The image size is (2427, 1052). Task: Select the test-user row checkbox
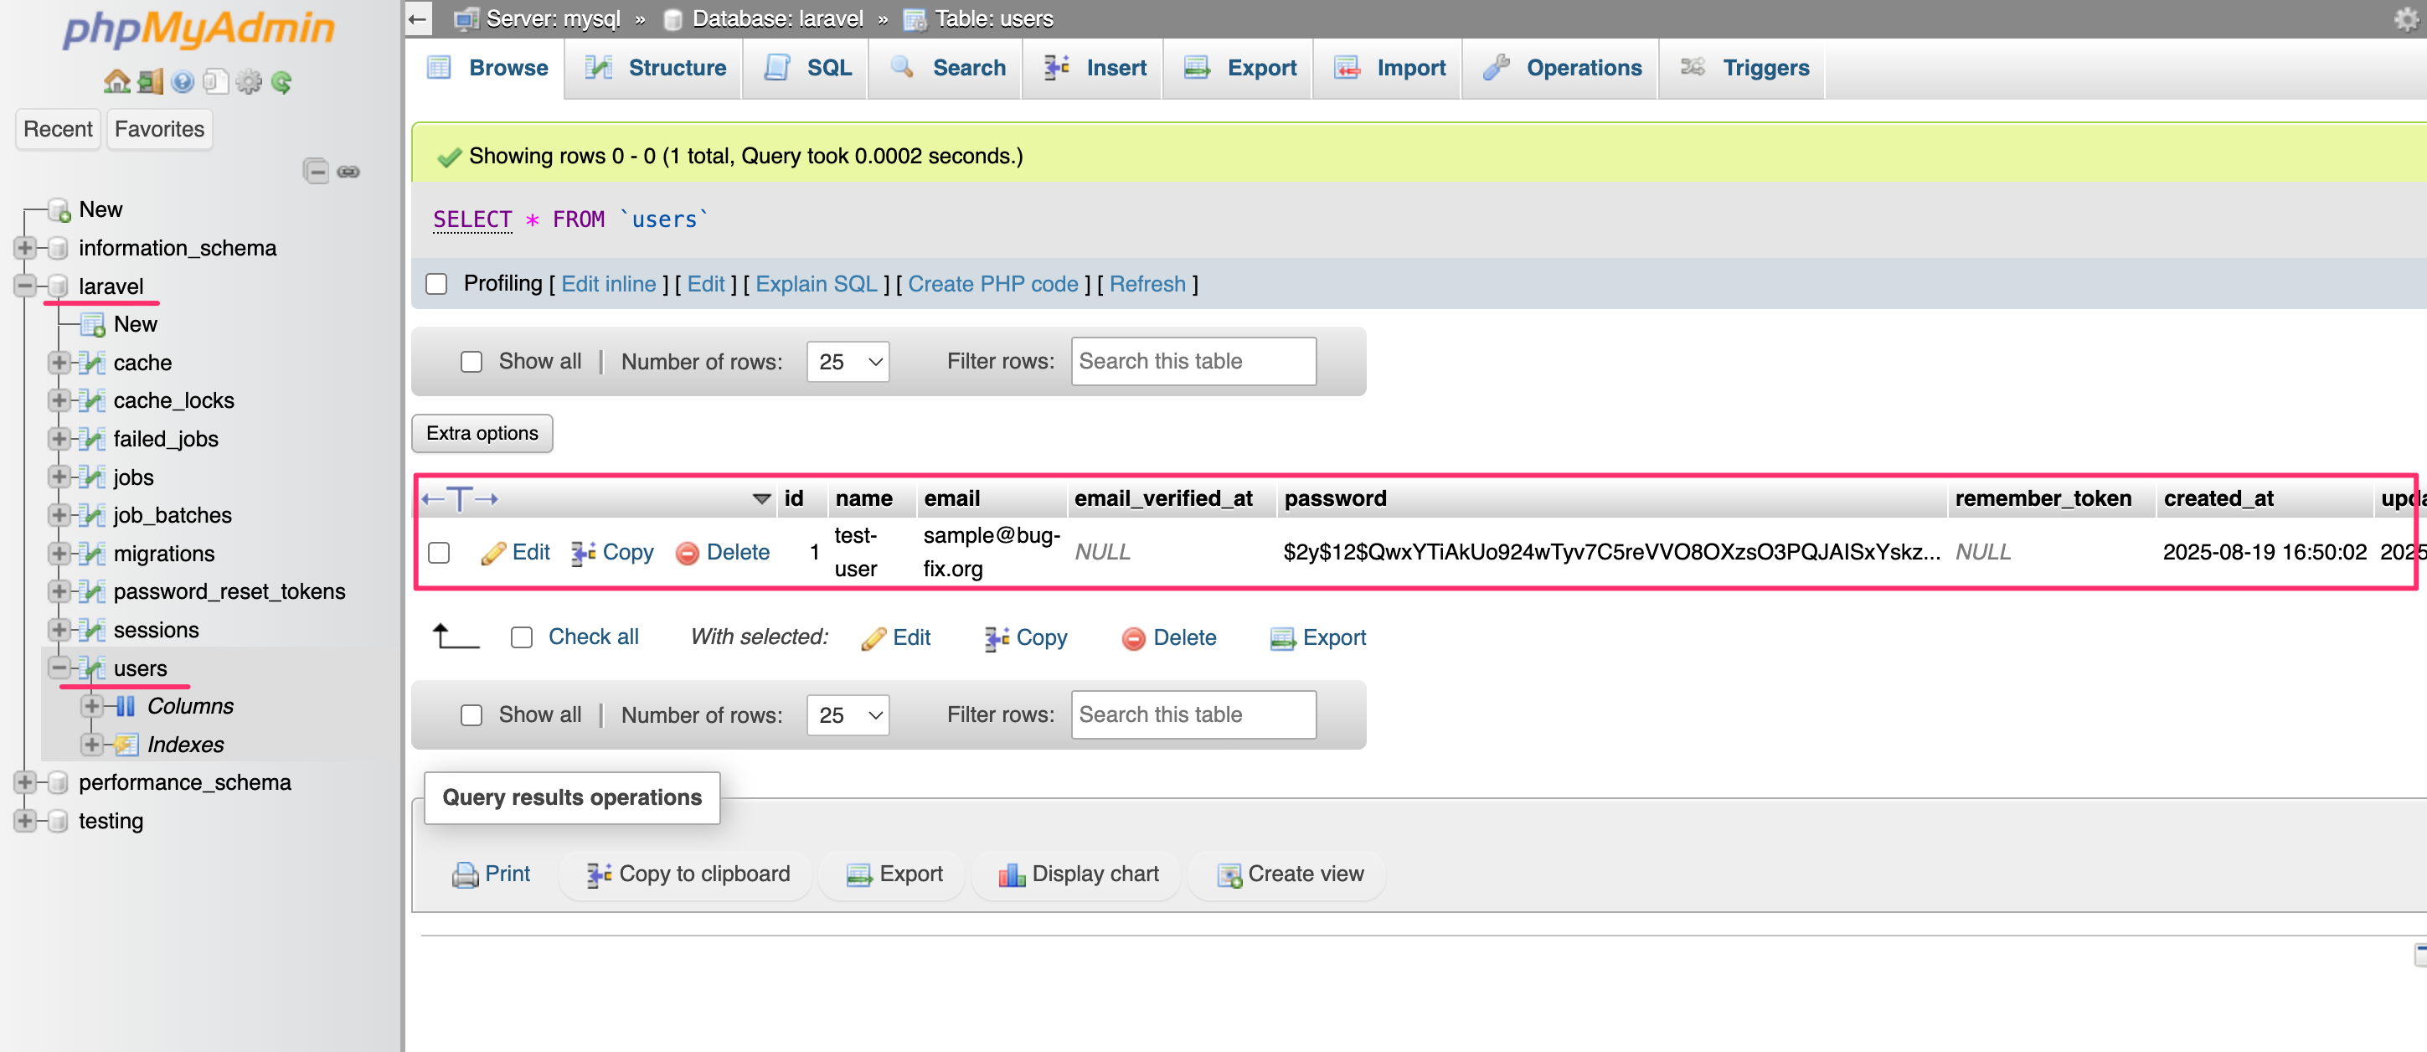tap(439, 553)
